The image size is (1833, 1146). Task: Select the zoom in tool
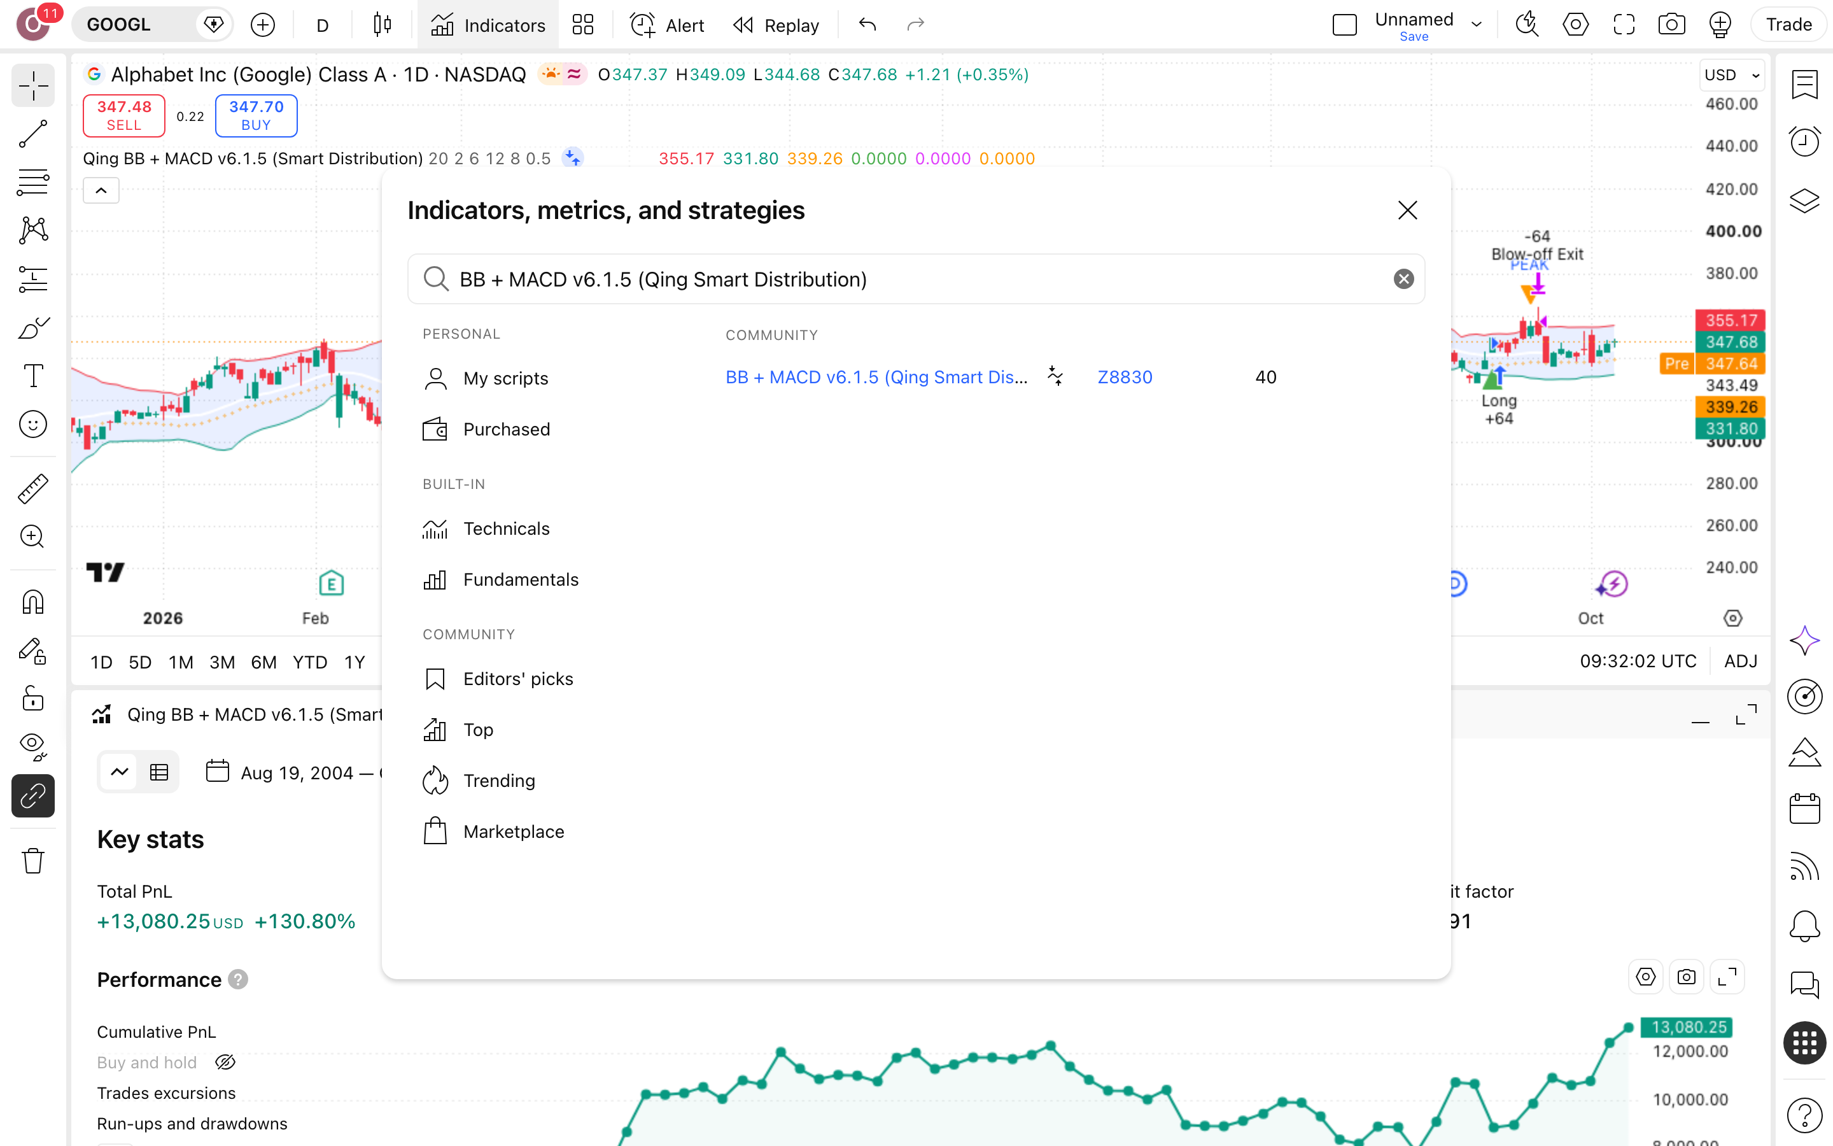pyautogui.click(x=33, y=537)
